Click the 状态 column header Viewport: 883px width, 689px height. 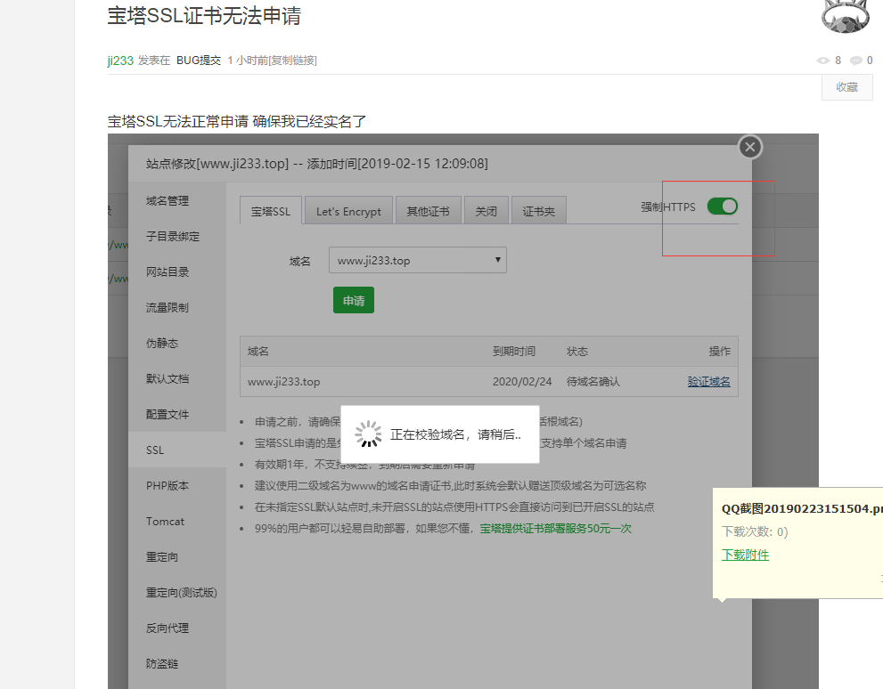pyautogui.click(x=577, y=352)
